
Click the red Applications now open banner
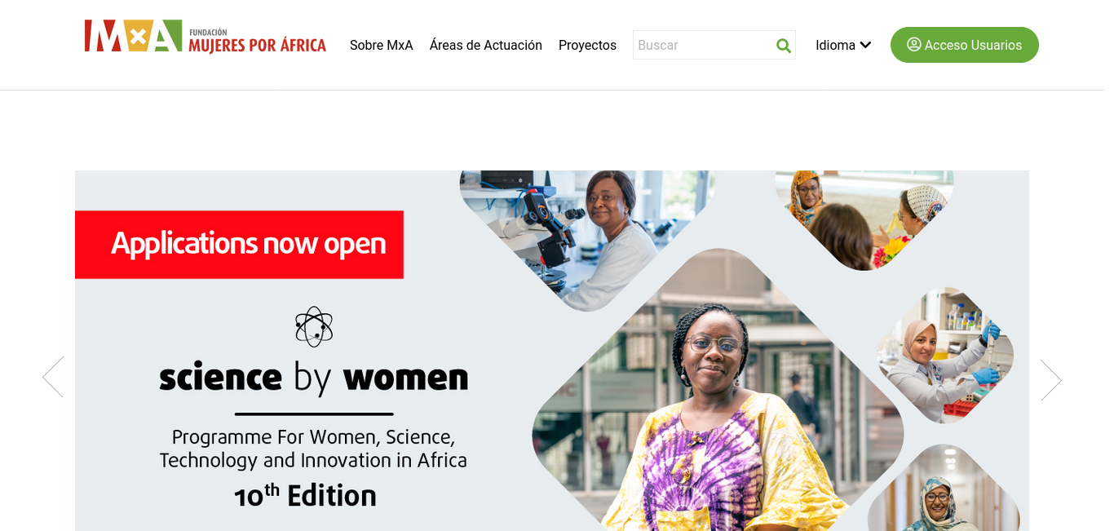(x=239, y=245)
